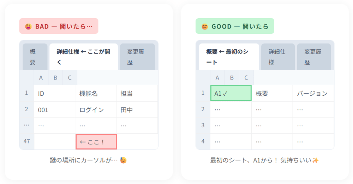Click the sparkles emoji in GOOD caption
The image size is (353, 184).
[316, 160]
